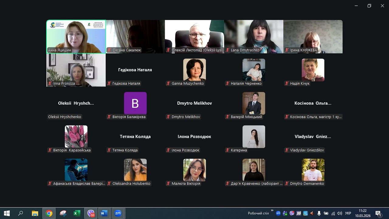
Task: Select the Дар'я Кравченко profile photo
Action: point(254,170)
